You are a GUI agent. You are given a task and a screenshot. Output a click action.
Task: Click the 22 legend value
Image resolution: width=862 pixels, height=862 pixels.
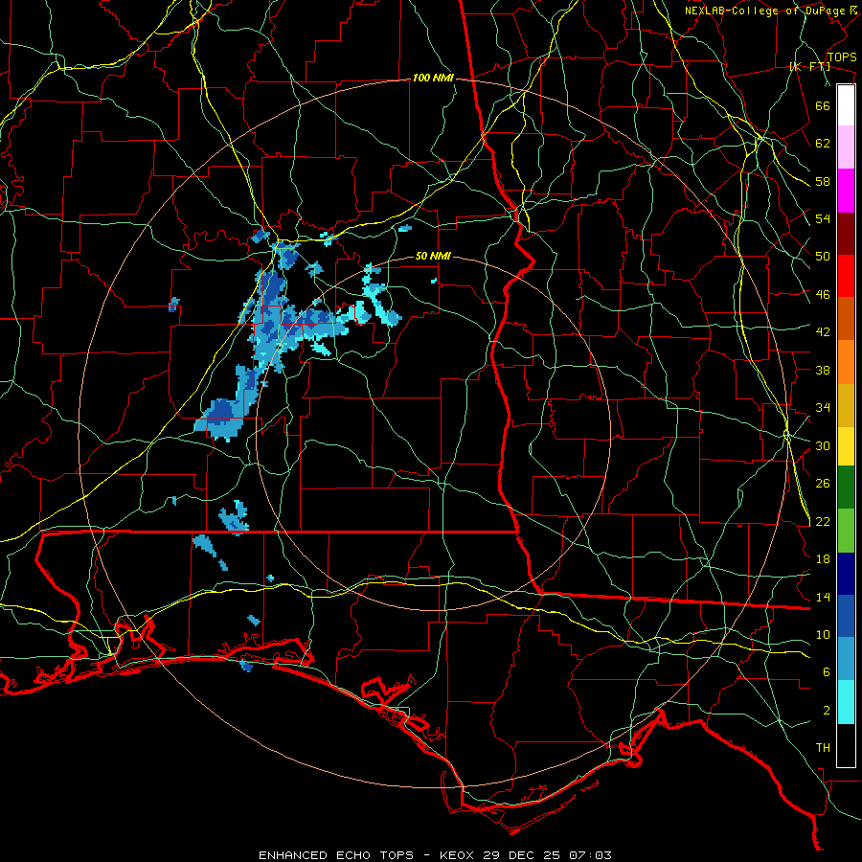click(x=823, y=522)
